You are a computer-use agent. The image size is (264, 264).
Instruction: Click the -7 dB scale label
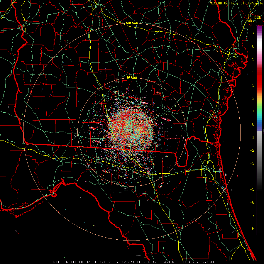pyautogui.click(x=252, y=215)
